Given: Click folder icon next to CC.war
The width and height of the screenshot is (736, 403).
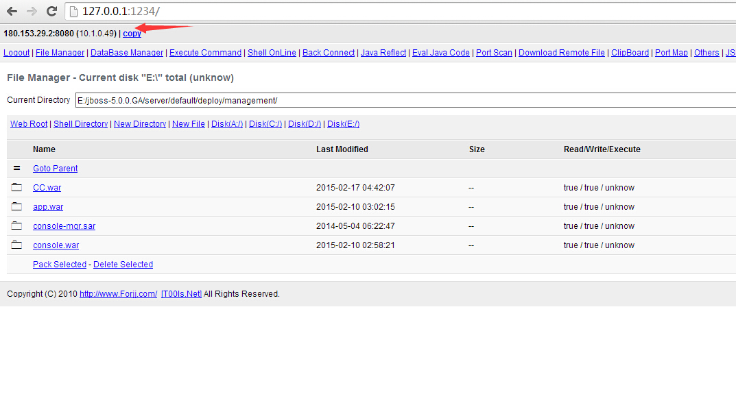Looking at the screenshot, I should tap(16, 187).
